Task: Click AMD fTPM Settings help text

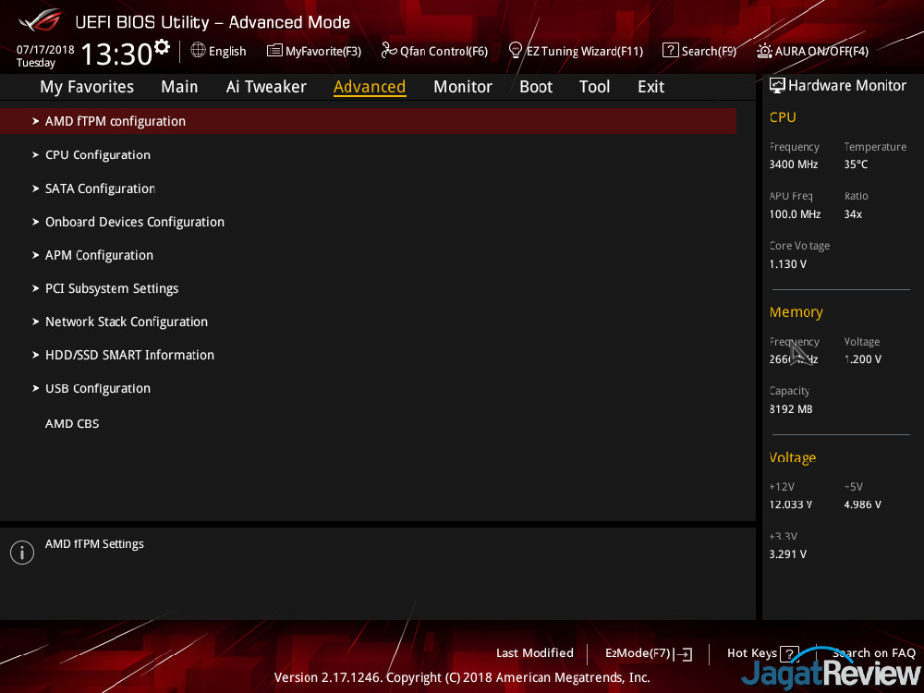Action: click(94, 544)
